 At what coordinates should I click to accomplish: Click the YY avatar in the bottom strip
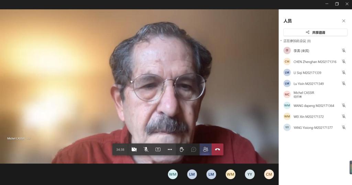[x=250, y=174]
